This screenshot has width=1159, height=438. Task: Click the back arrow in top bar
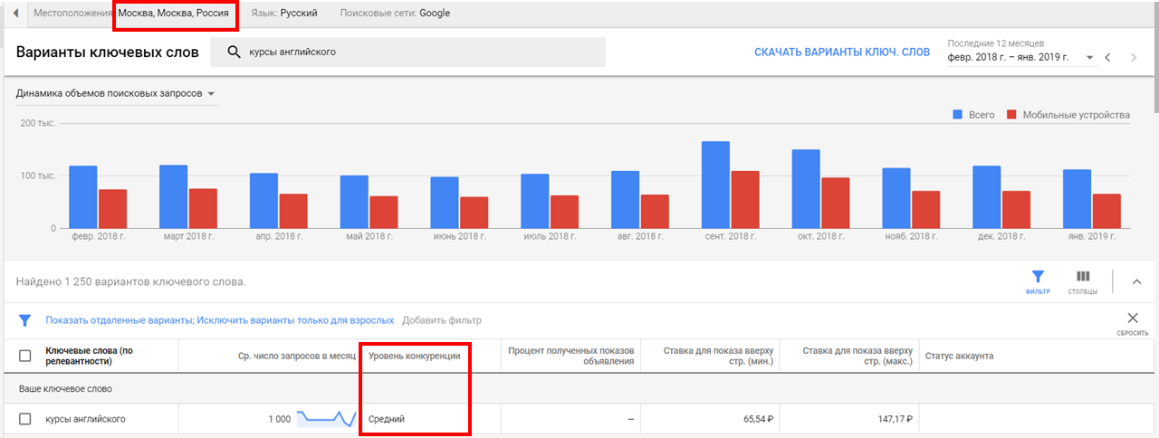[x=15, y=14]
